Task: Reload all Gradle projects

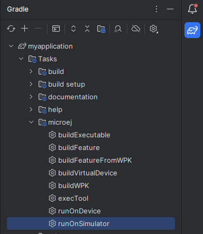Action: 11,29
